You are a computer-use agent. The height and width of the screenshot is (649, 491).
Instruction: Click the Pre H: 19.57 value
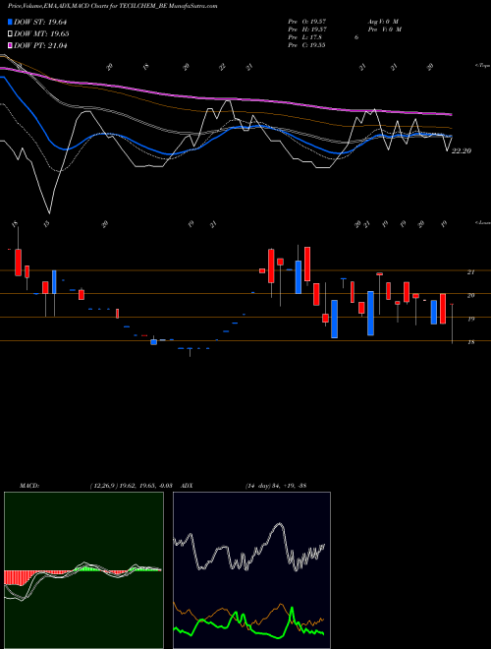click(306, 29)
